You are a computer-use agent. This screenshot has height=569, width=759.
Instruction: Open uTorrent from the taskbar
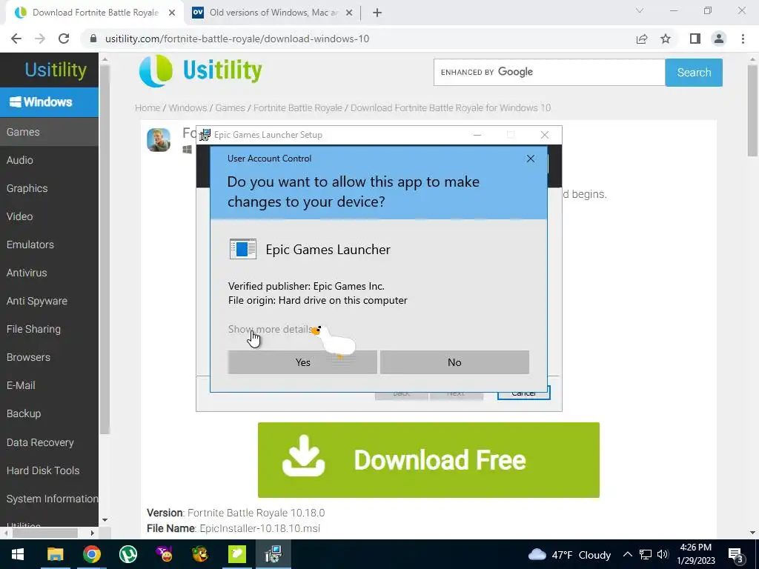127,554
